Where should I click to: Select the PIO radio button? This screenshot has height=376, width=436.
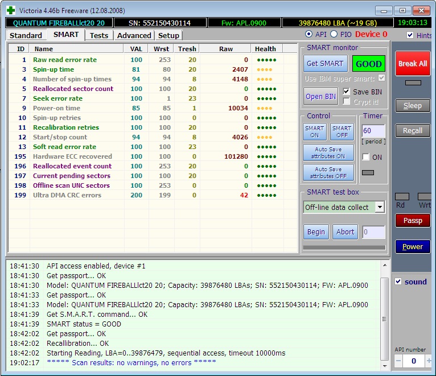pos(334,34)
